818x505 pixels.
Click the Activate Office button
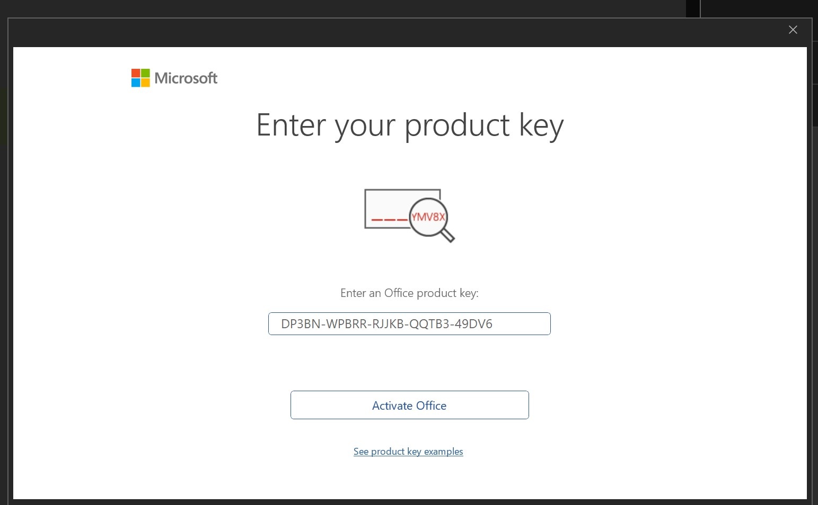coord(410,405)
